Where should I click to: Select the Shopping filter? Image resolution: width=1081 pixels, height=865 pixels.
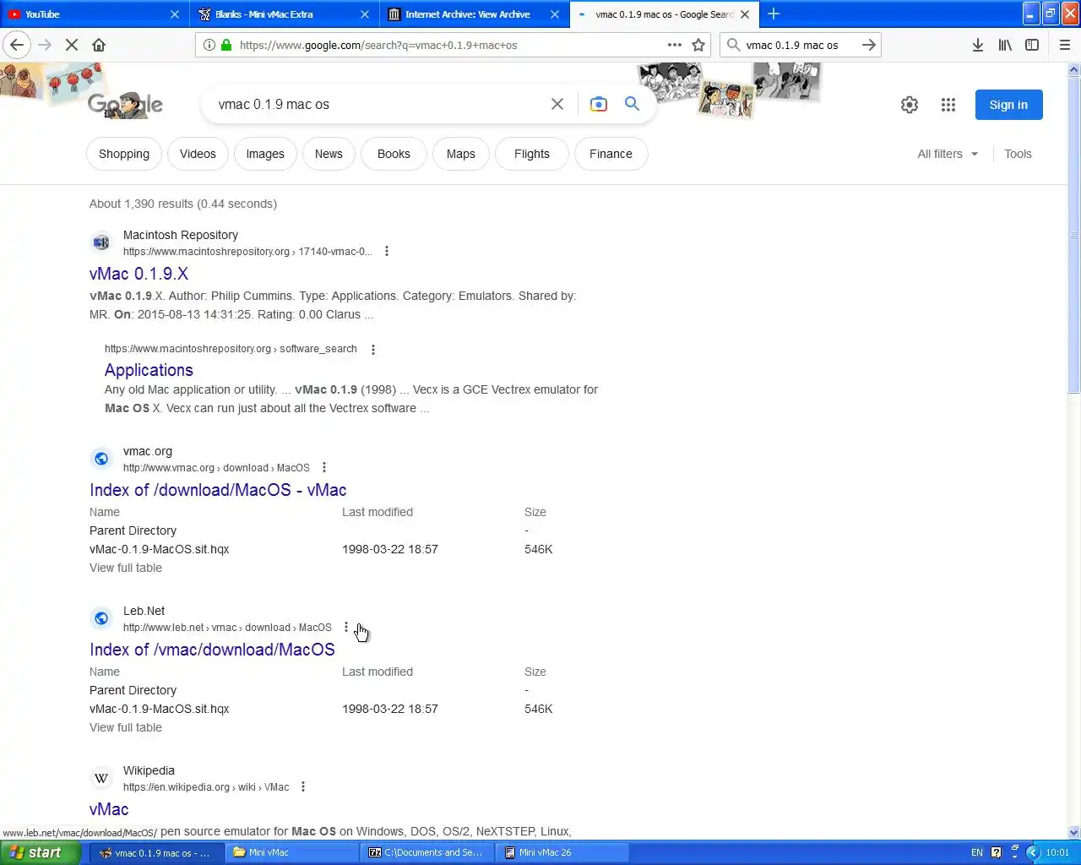coord(124,154)
